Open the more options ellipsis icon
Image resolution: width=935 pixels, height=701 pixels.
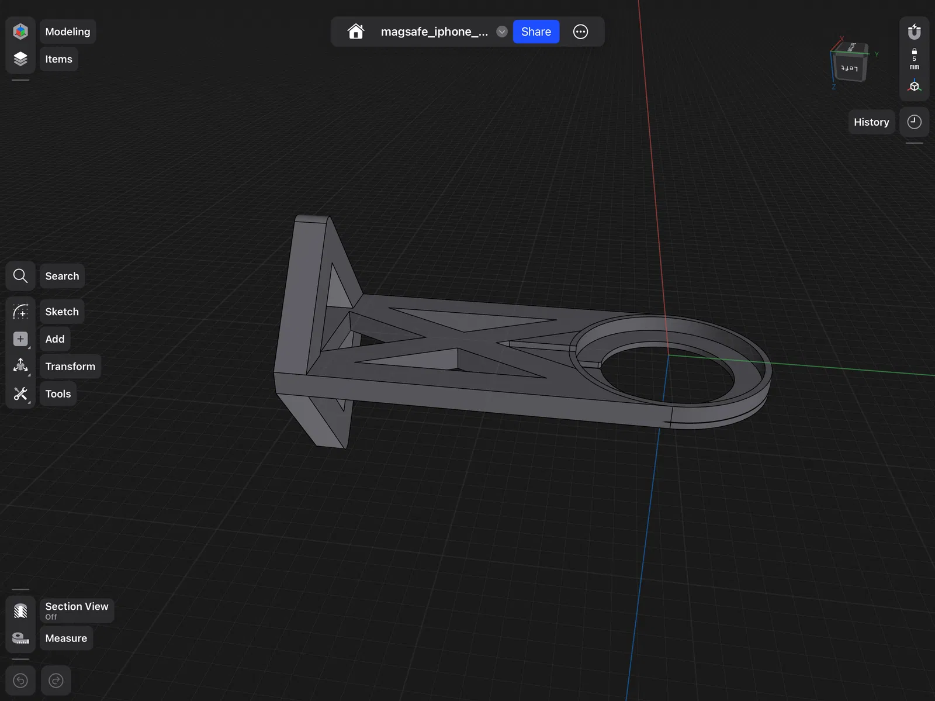pyautogui.click(x=580, y=32)
